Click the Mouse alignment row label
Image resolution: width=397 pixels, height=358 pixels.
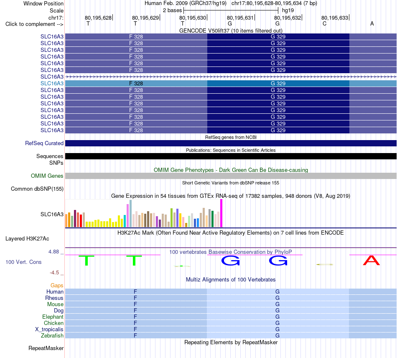(x=55, y=304)
